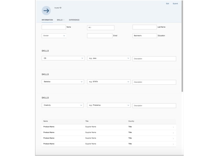The width and height of the screenshot is (219, 156).
Task: Open the SKILLS tab dropdown
Action: point(61,20)
